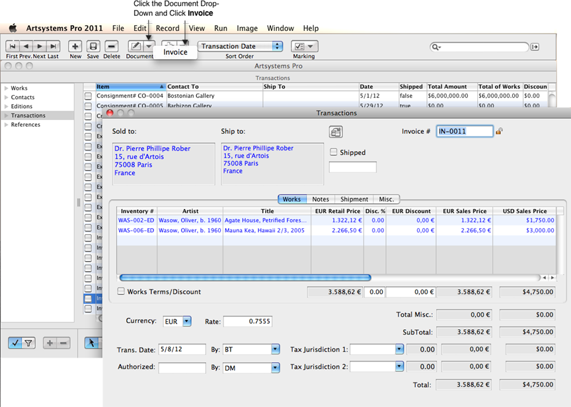Open the Edit menu

click(x=140, y=28)
